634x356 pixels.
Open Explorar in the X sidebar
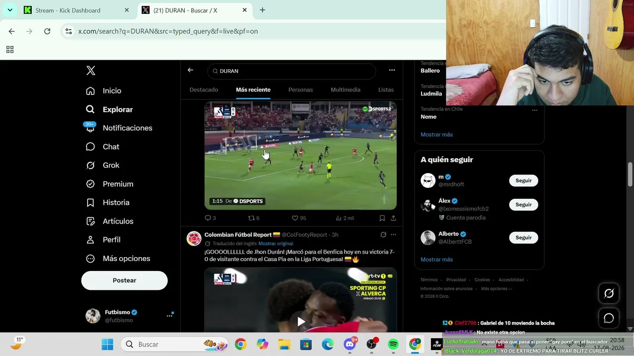click(109, 110)
